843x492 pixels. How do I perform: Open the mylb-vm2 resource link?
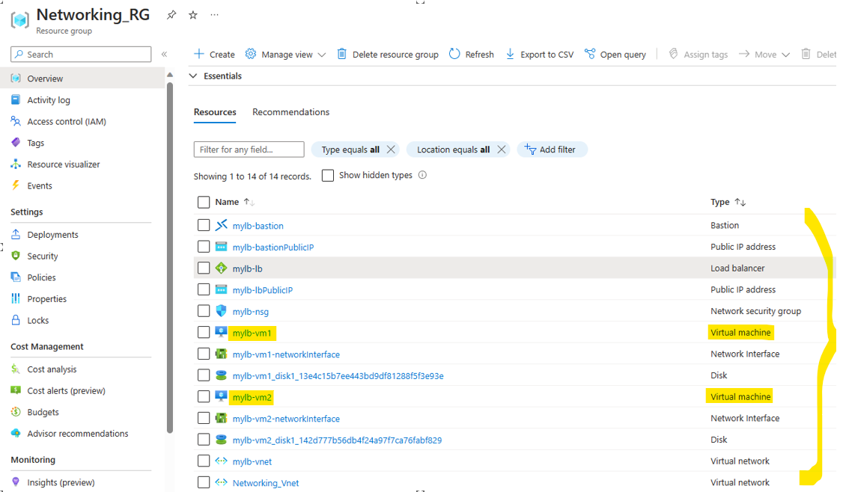tap(252, 398)
